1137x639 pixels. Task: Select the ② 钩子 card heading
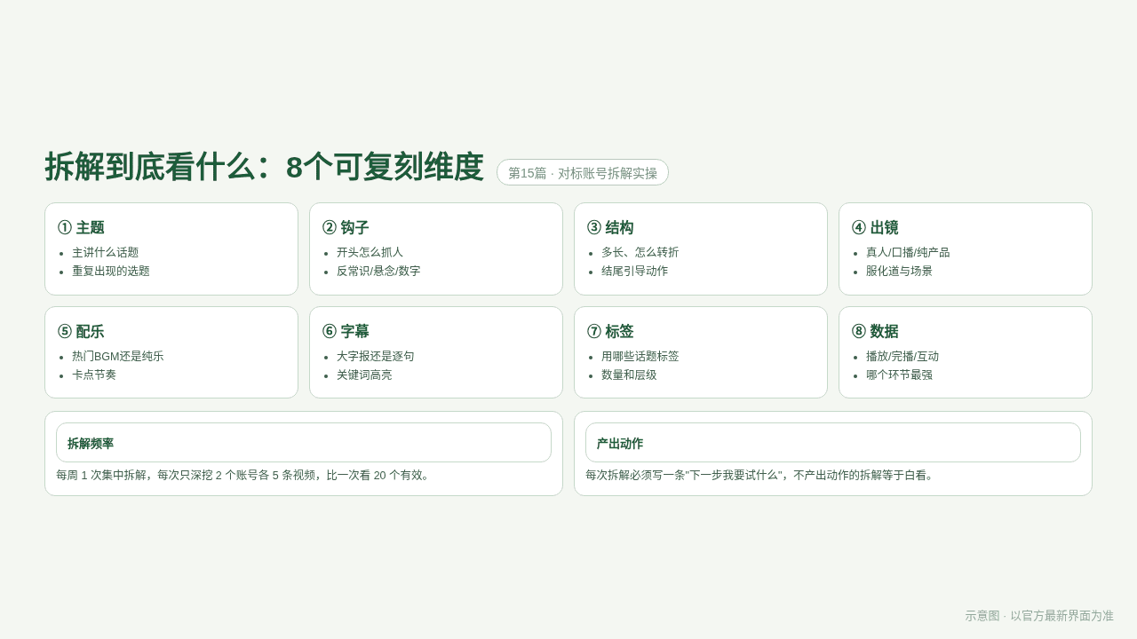coord(346,227)
